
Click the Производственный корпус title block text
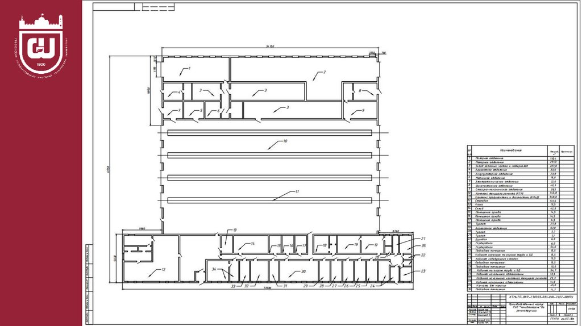pos(526,307)
